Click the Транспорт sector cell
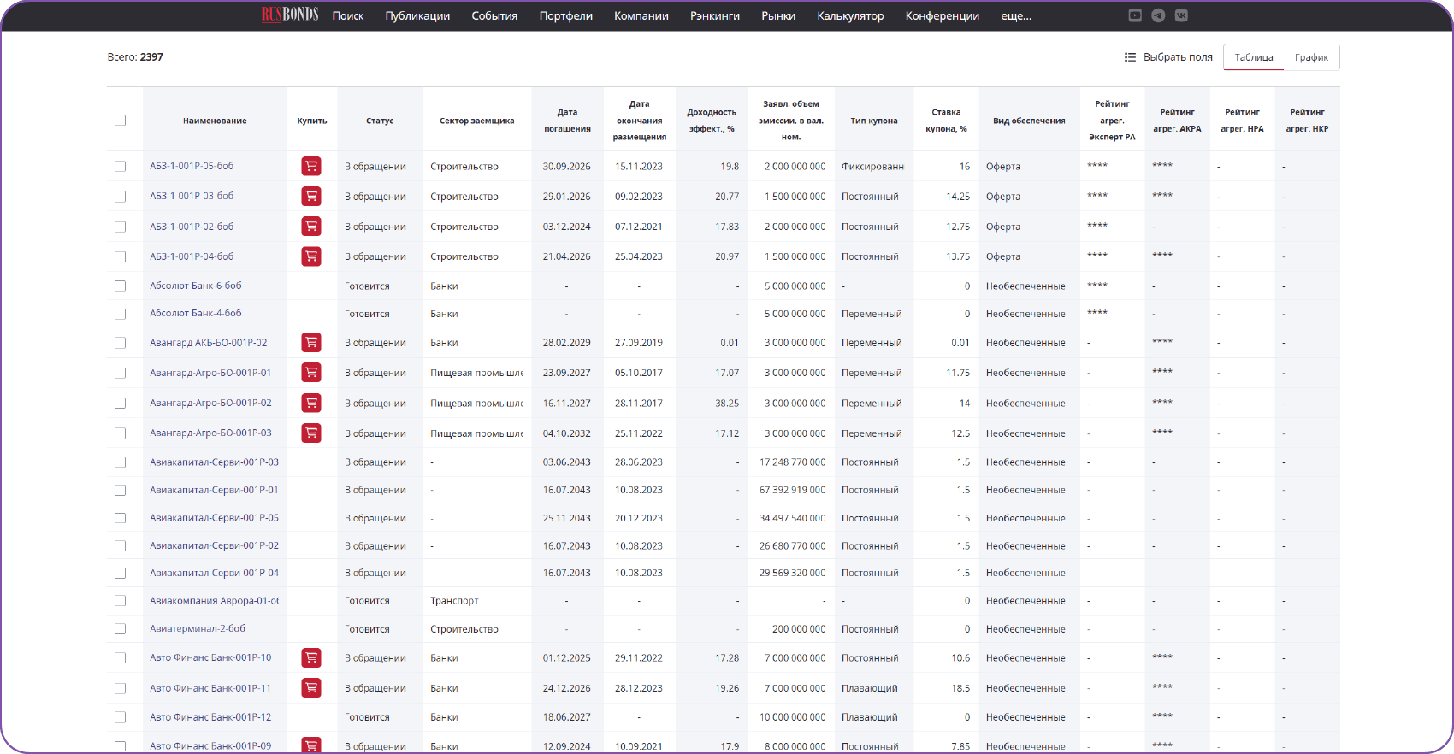Screen dimensions: 1454x754 pos(454,600)
